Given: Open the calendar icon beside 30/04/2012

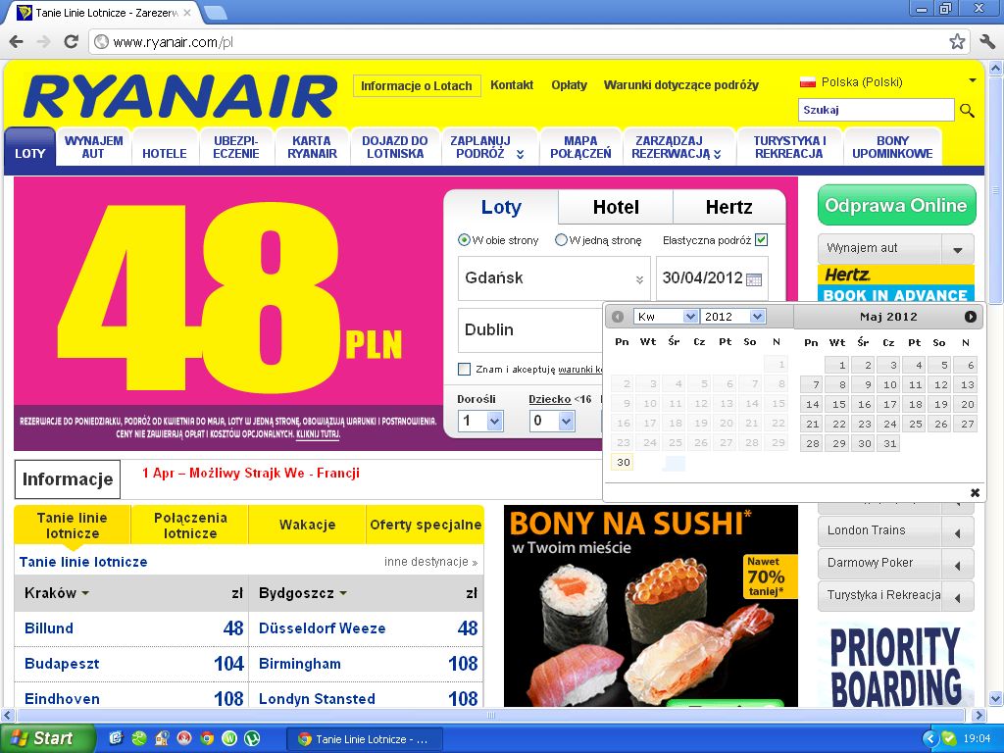Looking at the screenshot, I should (x=754, y=279).
